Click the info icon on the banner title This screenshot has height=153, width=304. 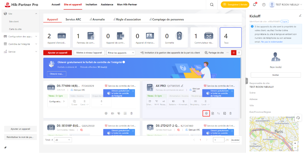coord(124,62)
